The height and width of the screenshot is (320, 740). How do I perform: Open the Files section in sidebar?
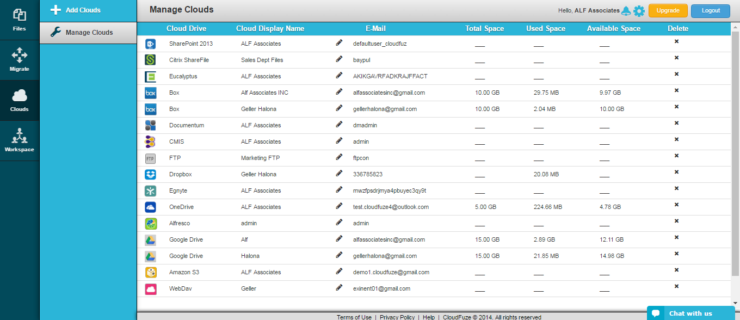pyautogui.click(x=20, y=20)
